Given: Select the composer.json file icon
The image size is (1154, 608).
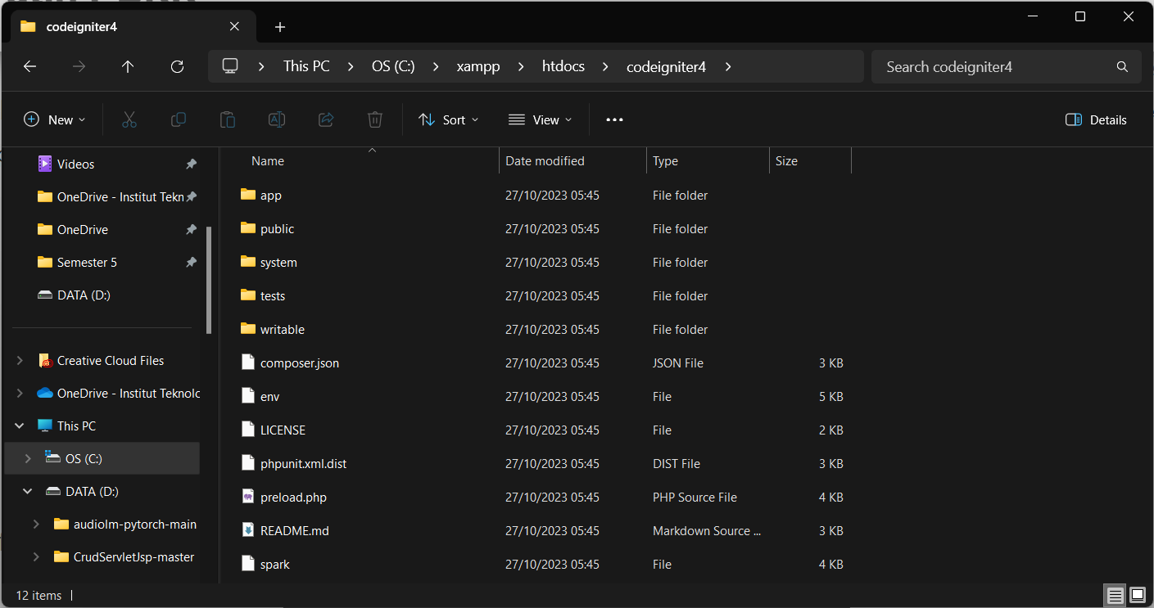Looking at the screenshot, I should pos(248,363).
